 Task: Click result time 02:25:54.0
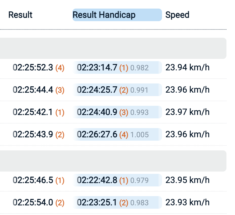33,202
